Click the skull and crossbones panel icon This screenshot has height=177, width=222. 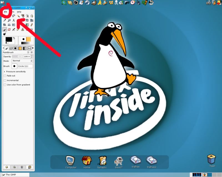tap(116, 2)
